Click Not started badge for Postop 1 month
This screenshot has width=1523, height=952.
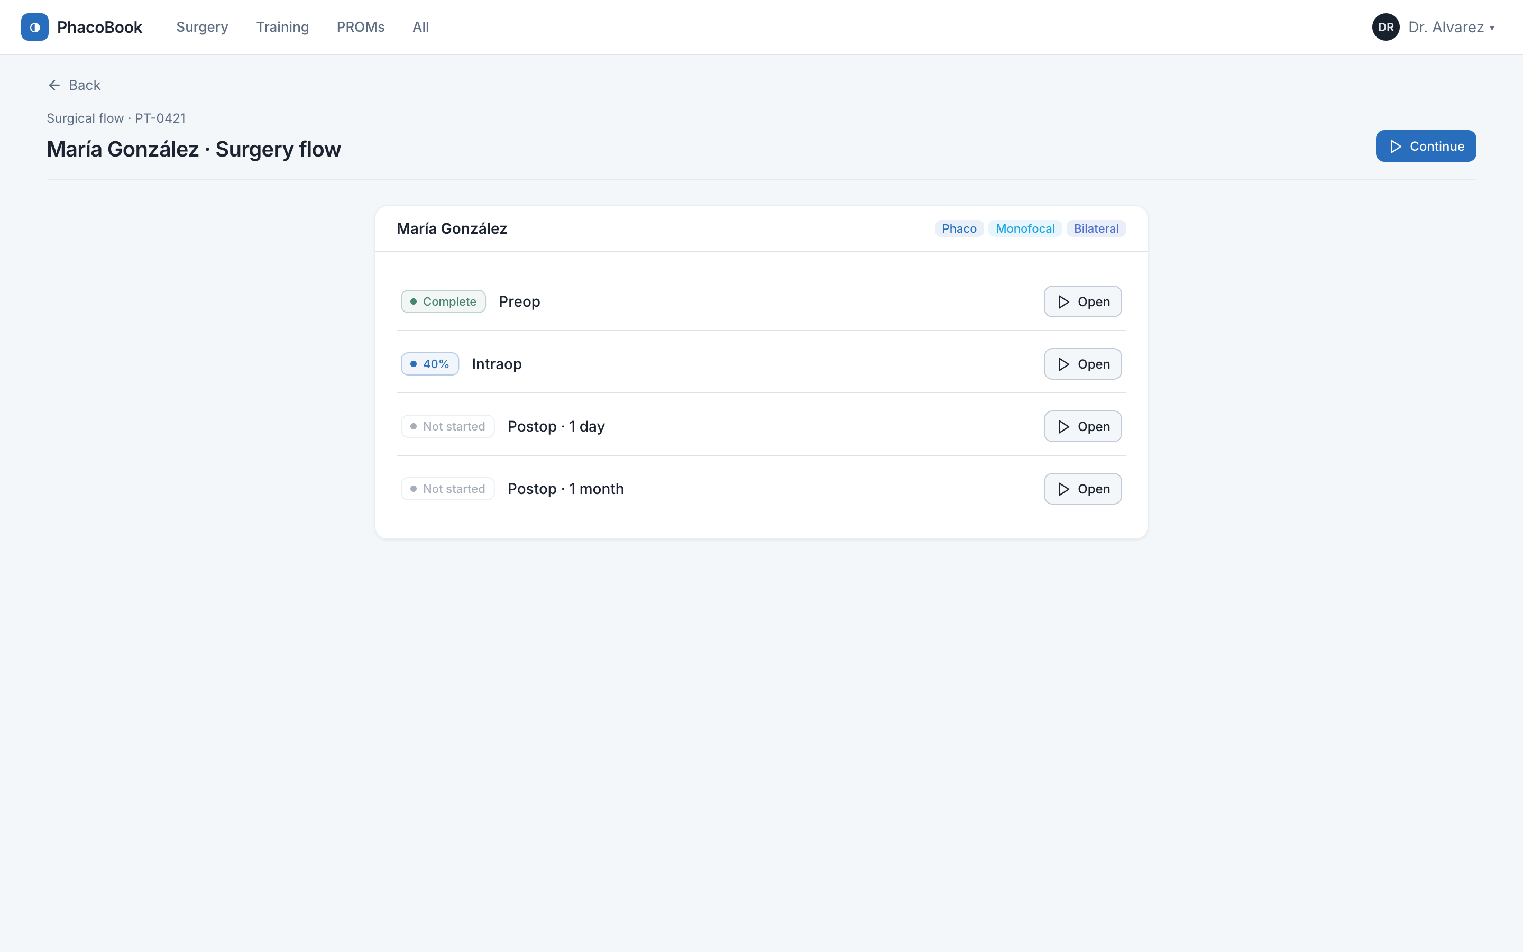pyautogui.click(x=447, y=489)
